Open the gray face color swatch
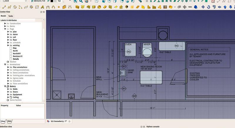The width and height of the screenshot is (235, 128). [55, 1]
